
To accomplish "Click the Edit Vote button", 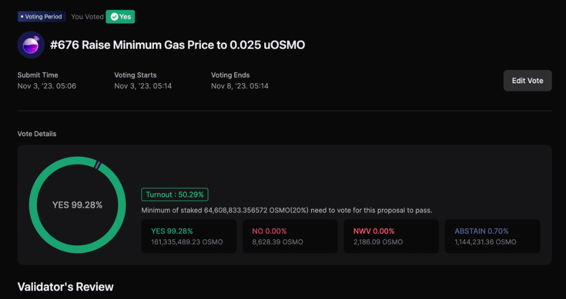I will coord(528,80).
